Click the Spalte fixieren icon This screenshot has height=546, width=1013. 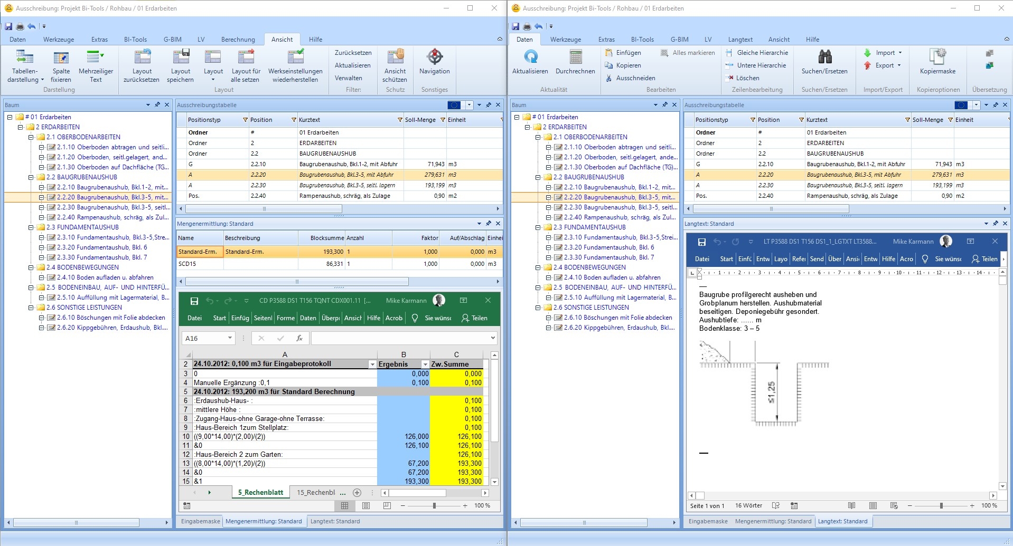(61, 57)
